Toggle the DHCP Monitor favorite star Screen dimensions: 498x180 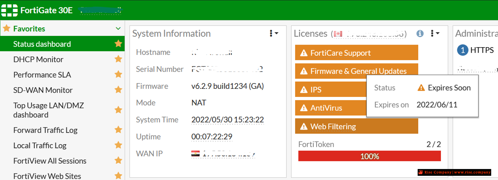(x=118, y=59)
